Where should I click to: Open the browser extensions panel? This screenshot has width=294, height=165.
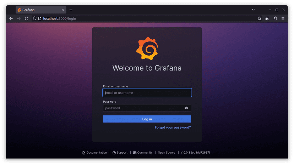click(275, 18)
